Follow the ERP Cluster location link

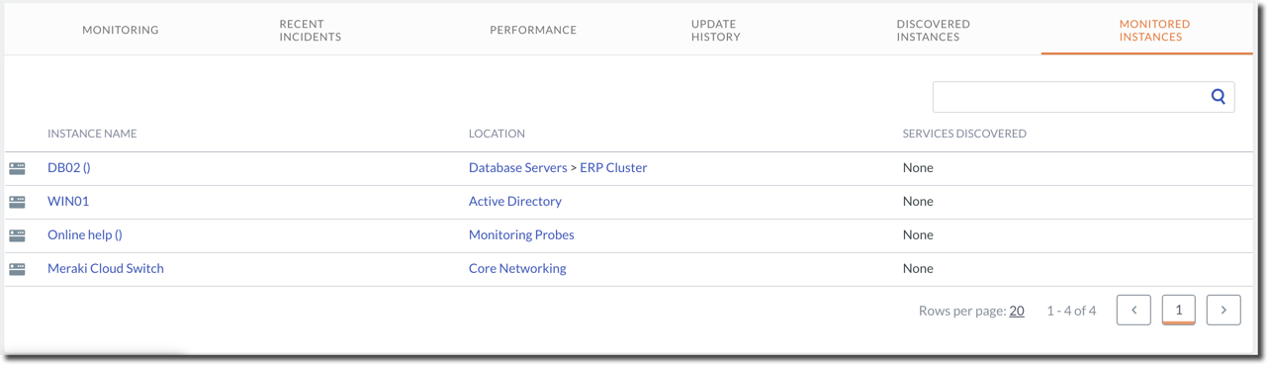(613, 168)
